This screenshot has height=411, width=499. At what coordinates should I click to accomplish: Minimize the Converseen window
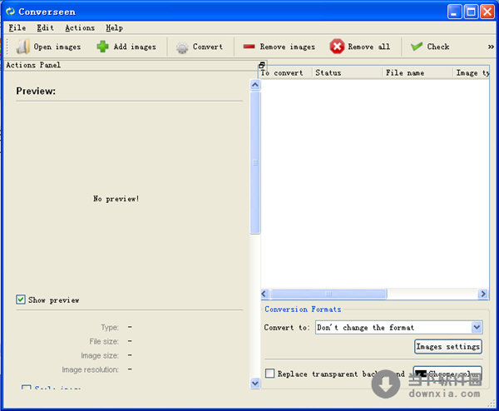(454, 12)
